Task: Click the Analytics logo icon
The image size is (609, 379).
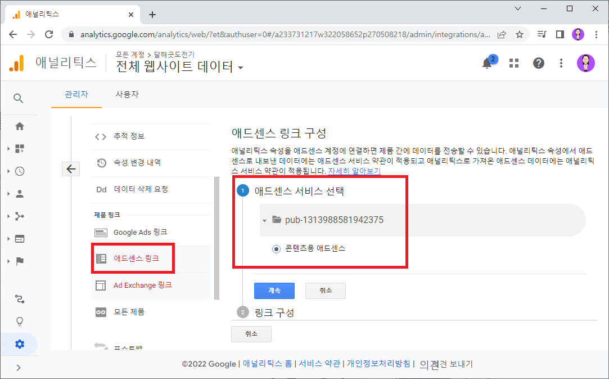Action: pyautogui.click(x=16, y=63)
